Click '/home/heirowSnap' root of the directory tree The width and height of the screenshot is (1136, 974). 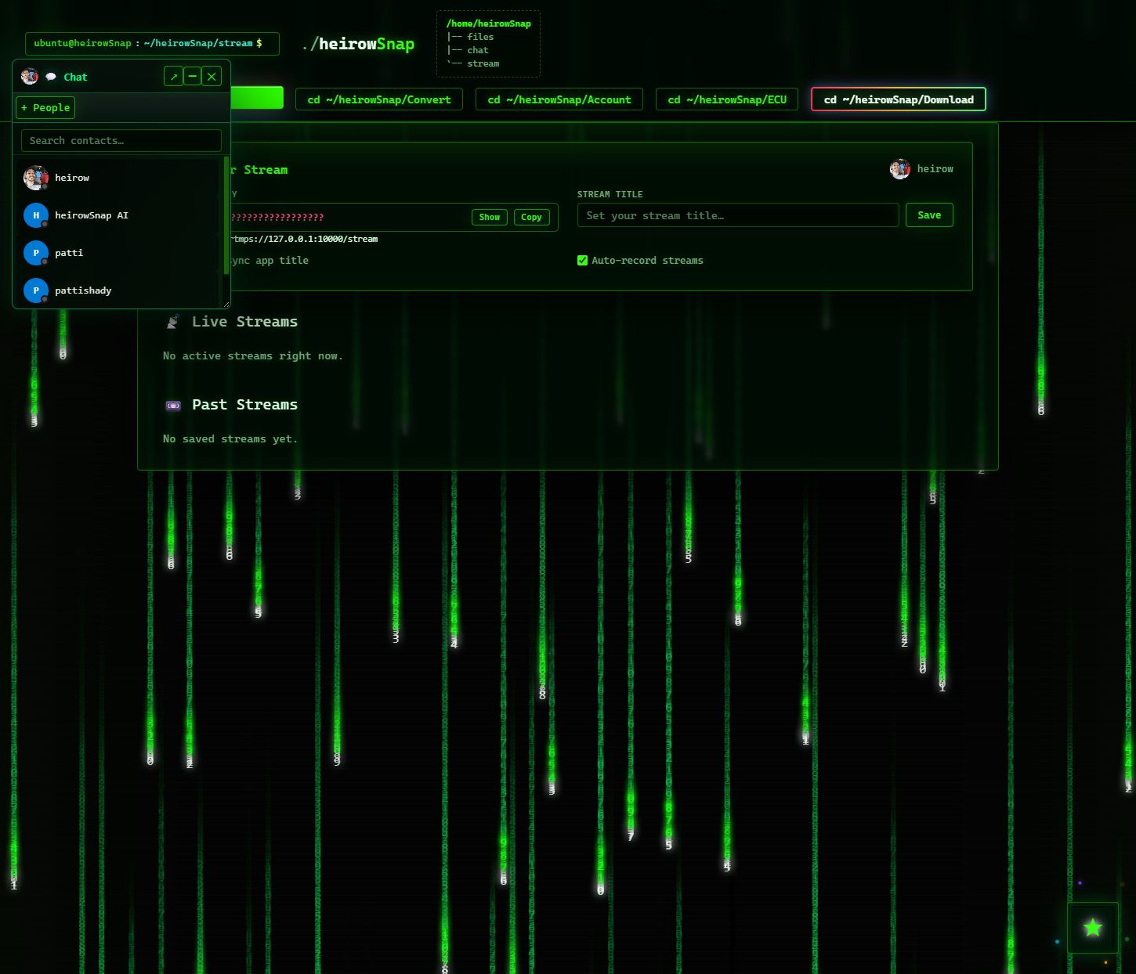tap(489, 23)
